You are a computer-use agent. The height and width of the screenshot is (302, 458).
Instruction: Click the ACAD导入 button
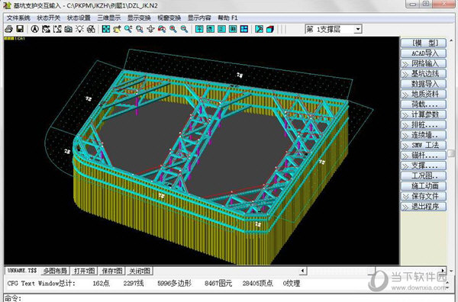[424, 53]
